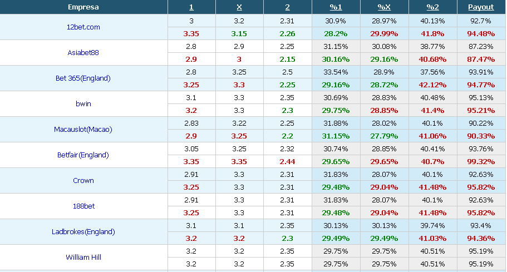Select Macauslot opening home odds 2.83

191,123
